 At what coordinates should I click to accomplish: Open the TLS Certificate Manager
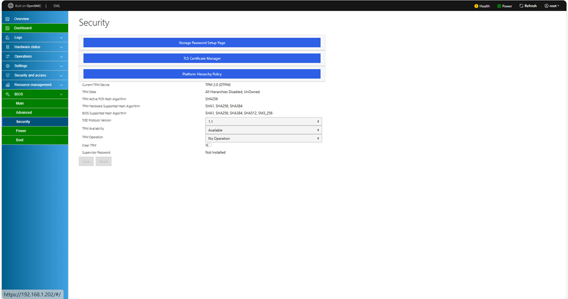tap(202, 58)
